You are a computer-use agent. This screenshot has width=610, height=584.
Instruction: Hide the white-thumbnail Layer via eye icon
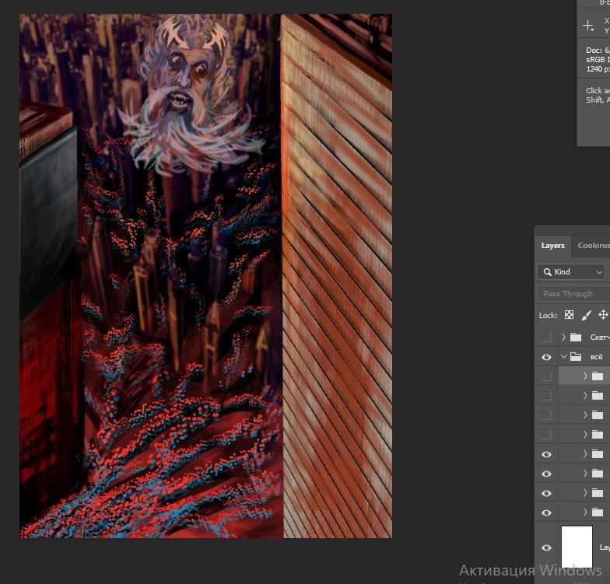point(546,547)
